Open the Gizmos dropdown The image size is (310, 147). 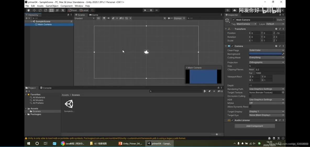click(179, 18)
